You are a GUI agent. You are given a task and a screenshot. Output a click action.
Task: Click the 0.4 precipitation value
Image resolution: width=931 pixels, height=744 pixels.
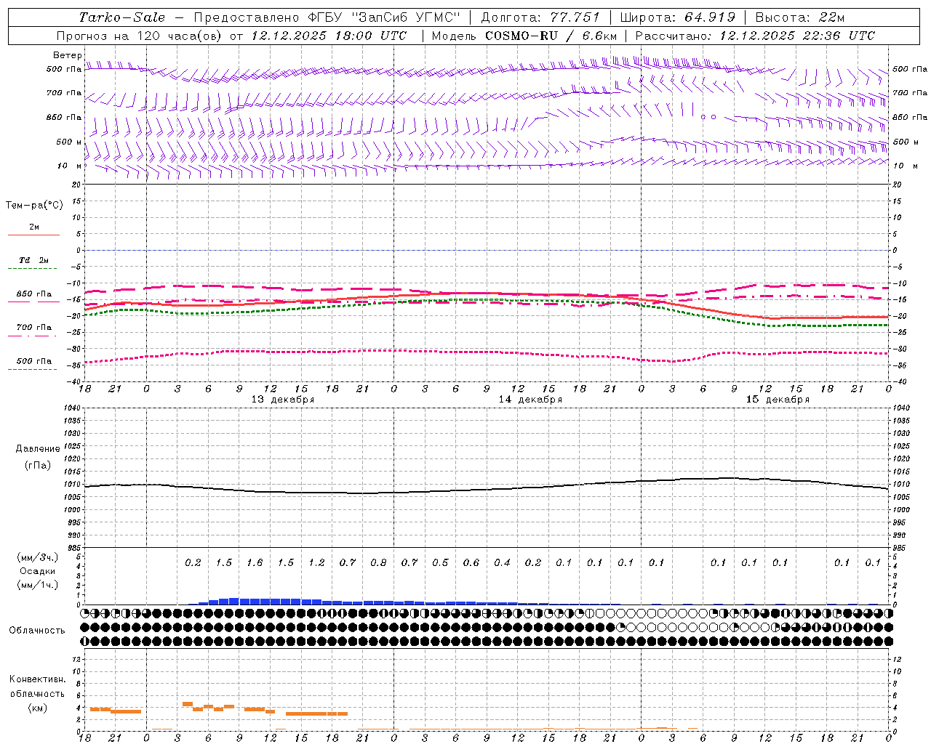point(502,562)
